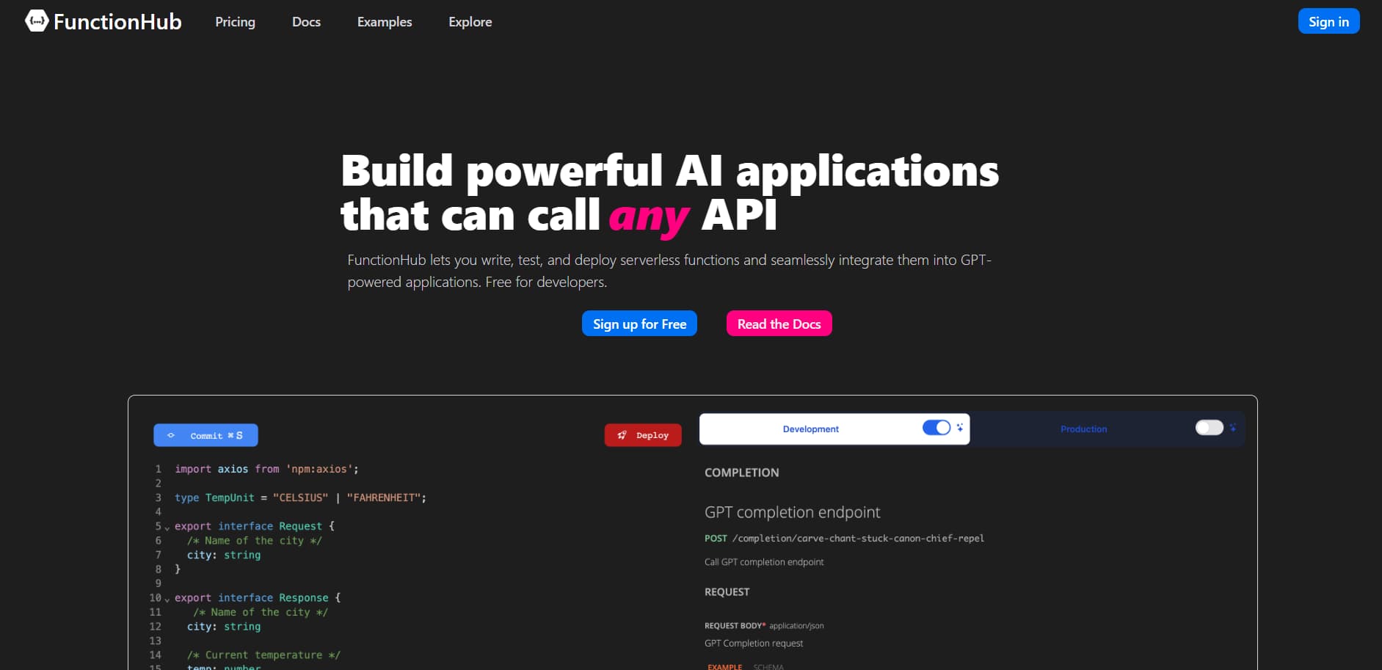Click the Sign in button
Screen dimensions: 1382x670
(1328, 21)
